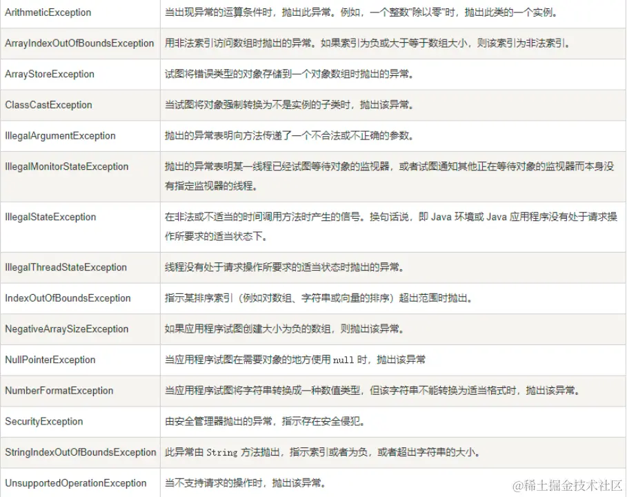This screenshot has width=627, height=497.
Task: Click the IllegalStateException text
Action: [x=50, y=217]
